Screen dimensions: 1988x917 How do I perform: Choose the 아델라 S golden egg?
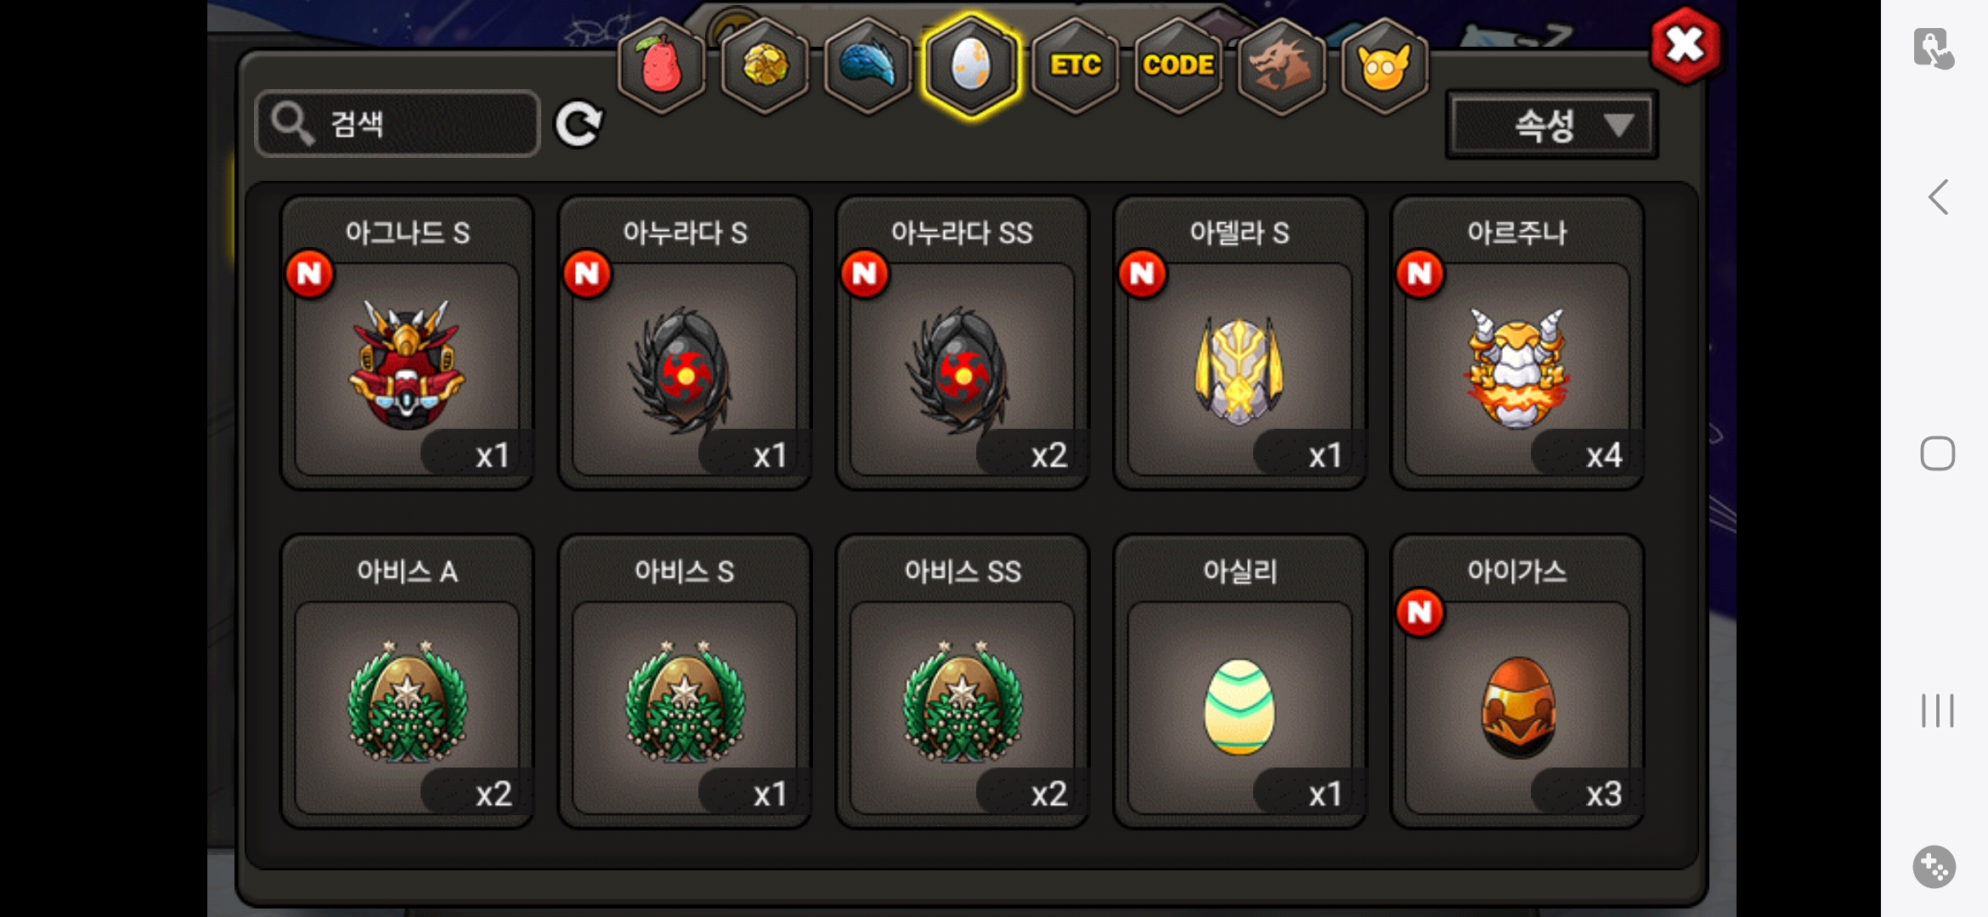[1240, 343]
